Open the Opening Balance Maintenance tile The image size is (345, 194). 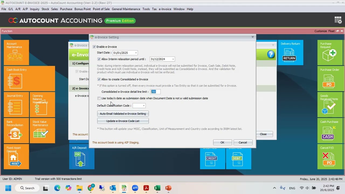coord(42,105)
